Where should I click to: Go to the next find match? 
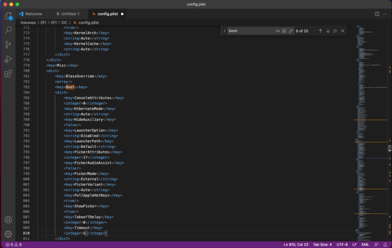coord(328,31)
